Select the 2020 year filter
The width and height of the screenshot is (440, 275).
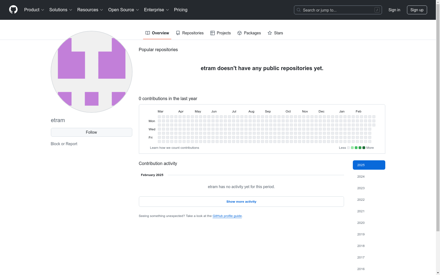[x=369, y=223]
